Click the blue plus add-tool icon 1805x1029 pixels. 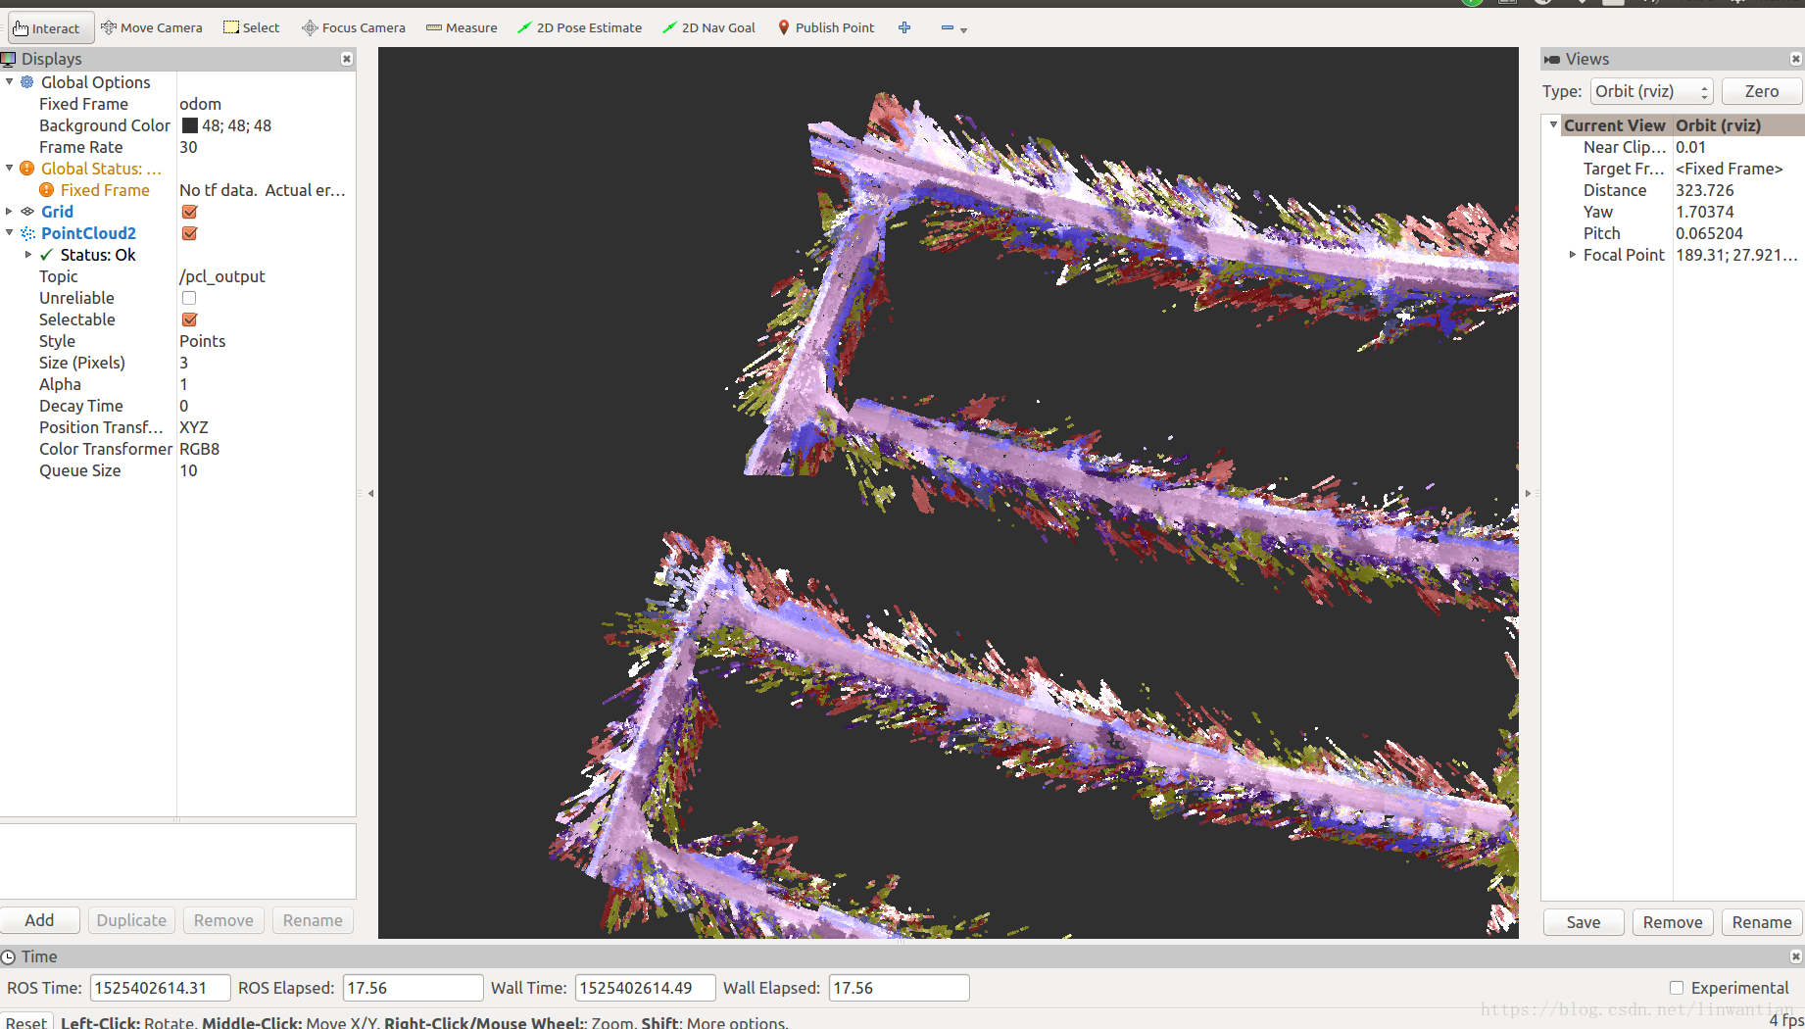904,27
